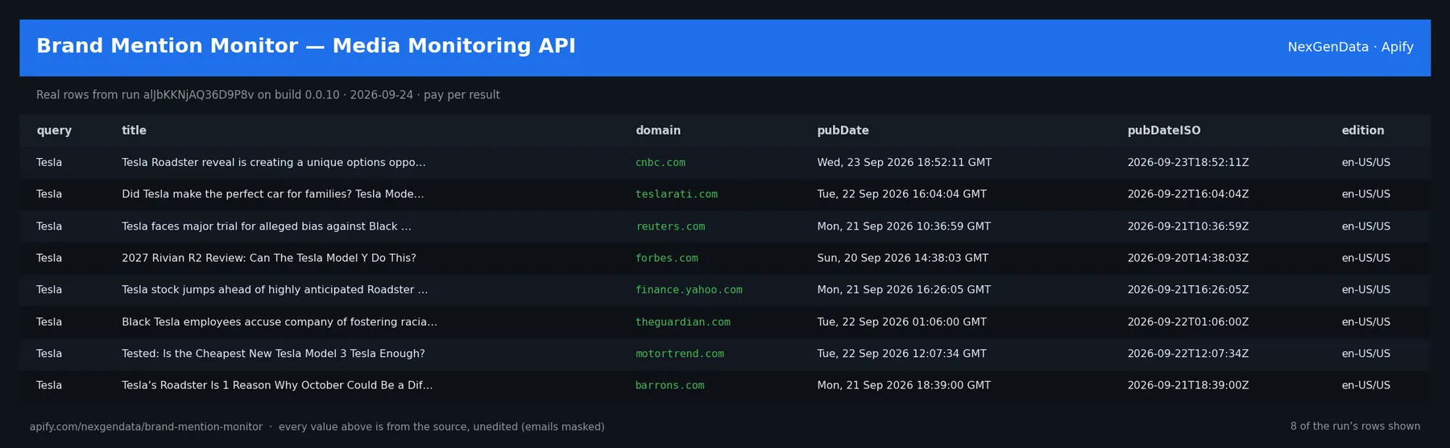
Task: Click pubDate Wed, 23 Sep 2026 18:52:11 GMT
Action: pos(904,163)
